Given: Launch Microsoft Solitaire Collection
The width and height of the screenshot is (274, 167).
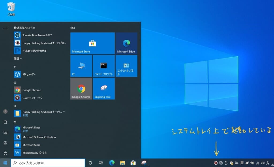Looking at the screenshot, I should coord(40,137).
